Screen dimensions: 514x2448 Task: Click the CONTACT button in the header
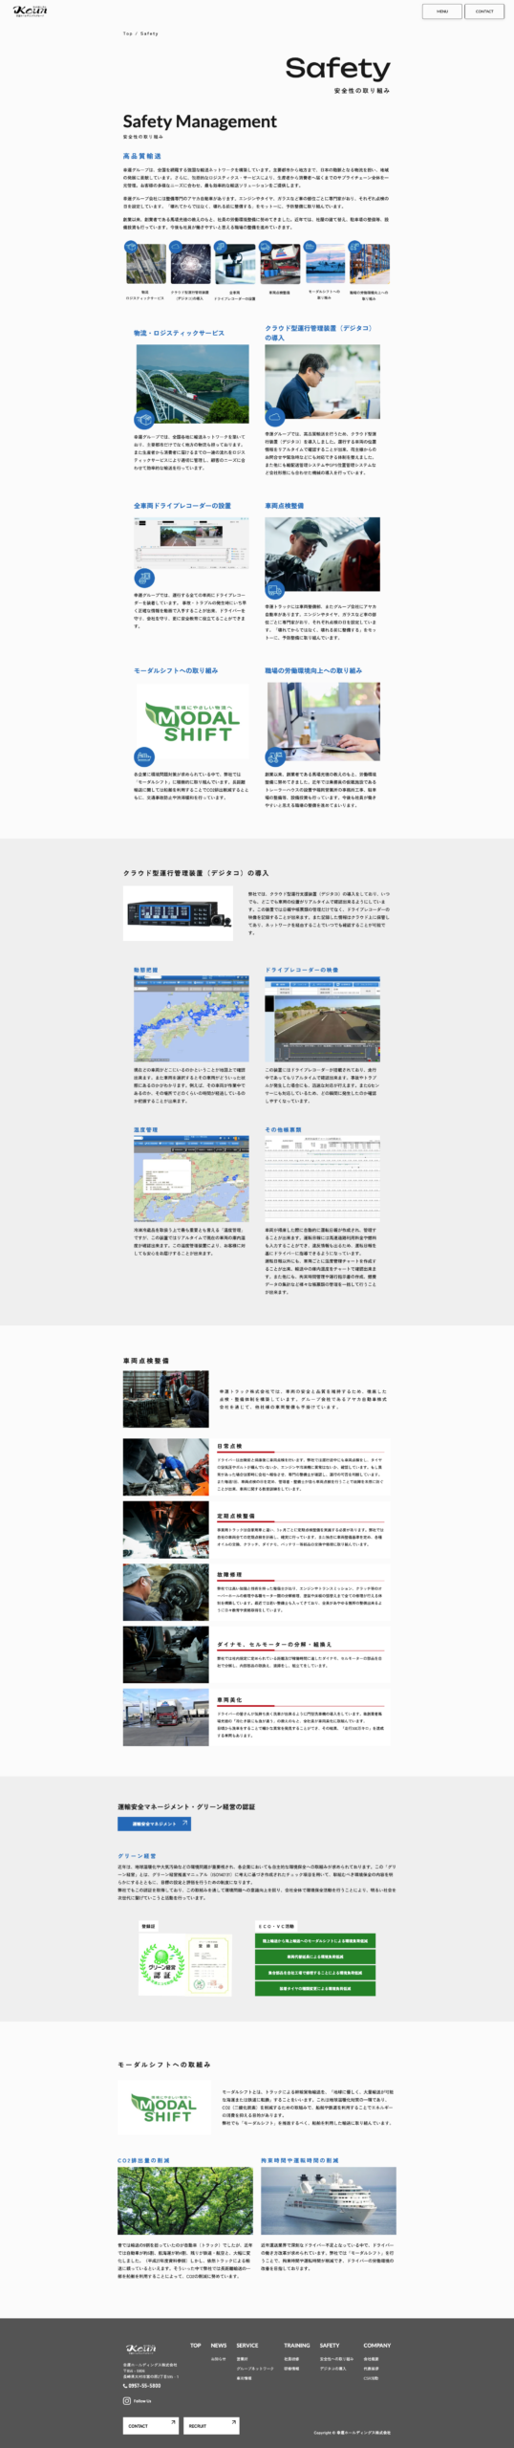click(484, 11)
